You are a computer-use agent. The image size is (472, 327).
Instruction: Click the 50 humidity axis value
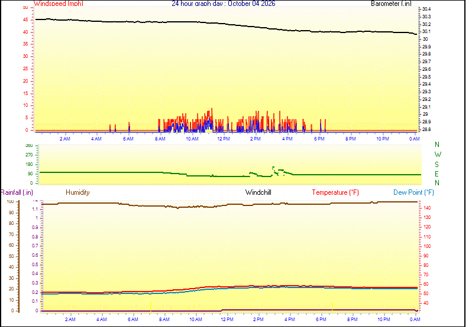coord(11,256)
